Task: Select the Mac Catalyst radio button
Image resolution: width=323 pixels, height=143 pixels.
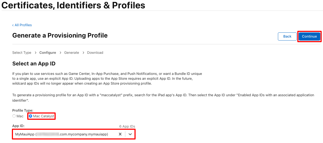Action: tap(31, 116)
